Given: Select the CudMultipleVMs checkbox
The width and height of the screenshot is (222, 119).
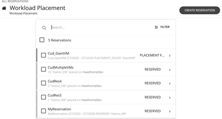Looking at the screenshot, I should click(x=43, y=69).
